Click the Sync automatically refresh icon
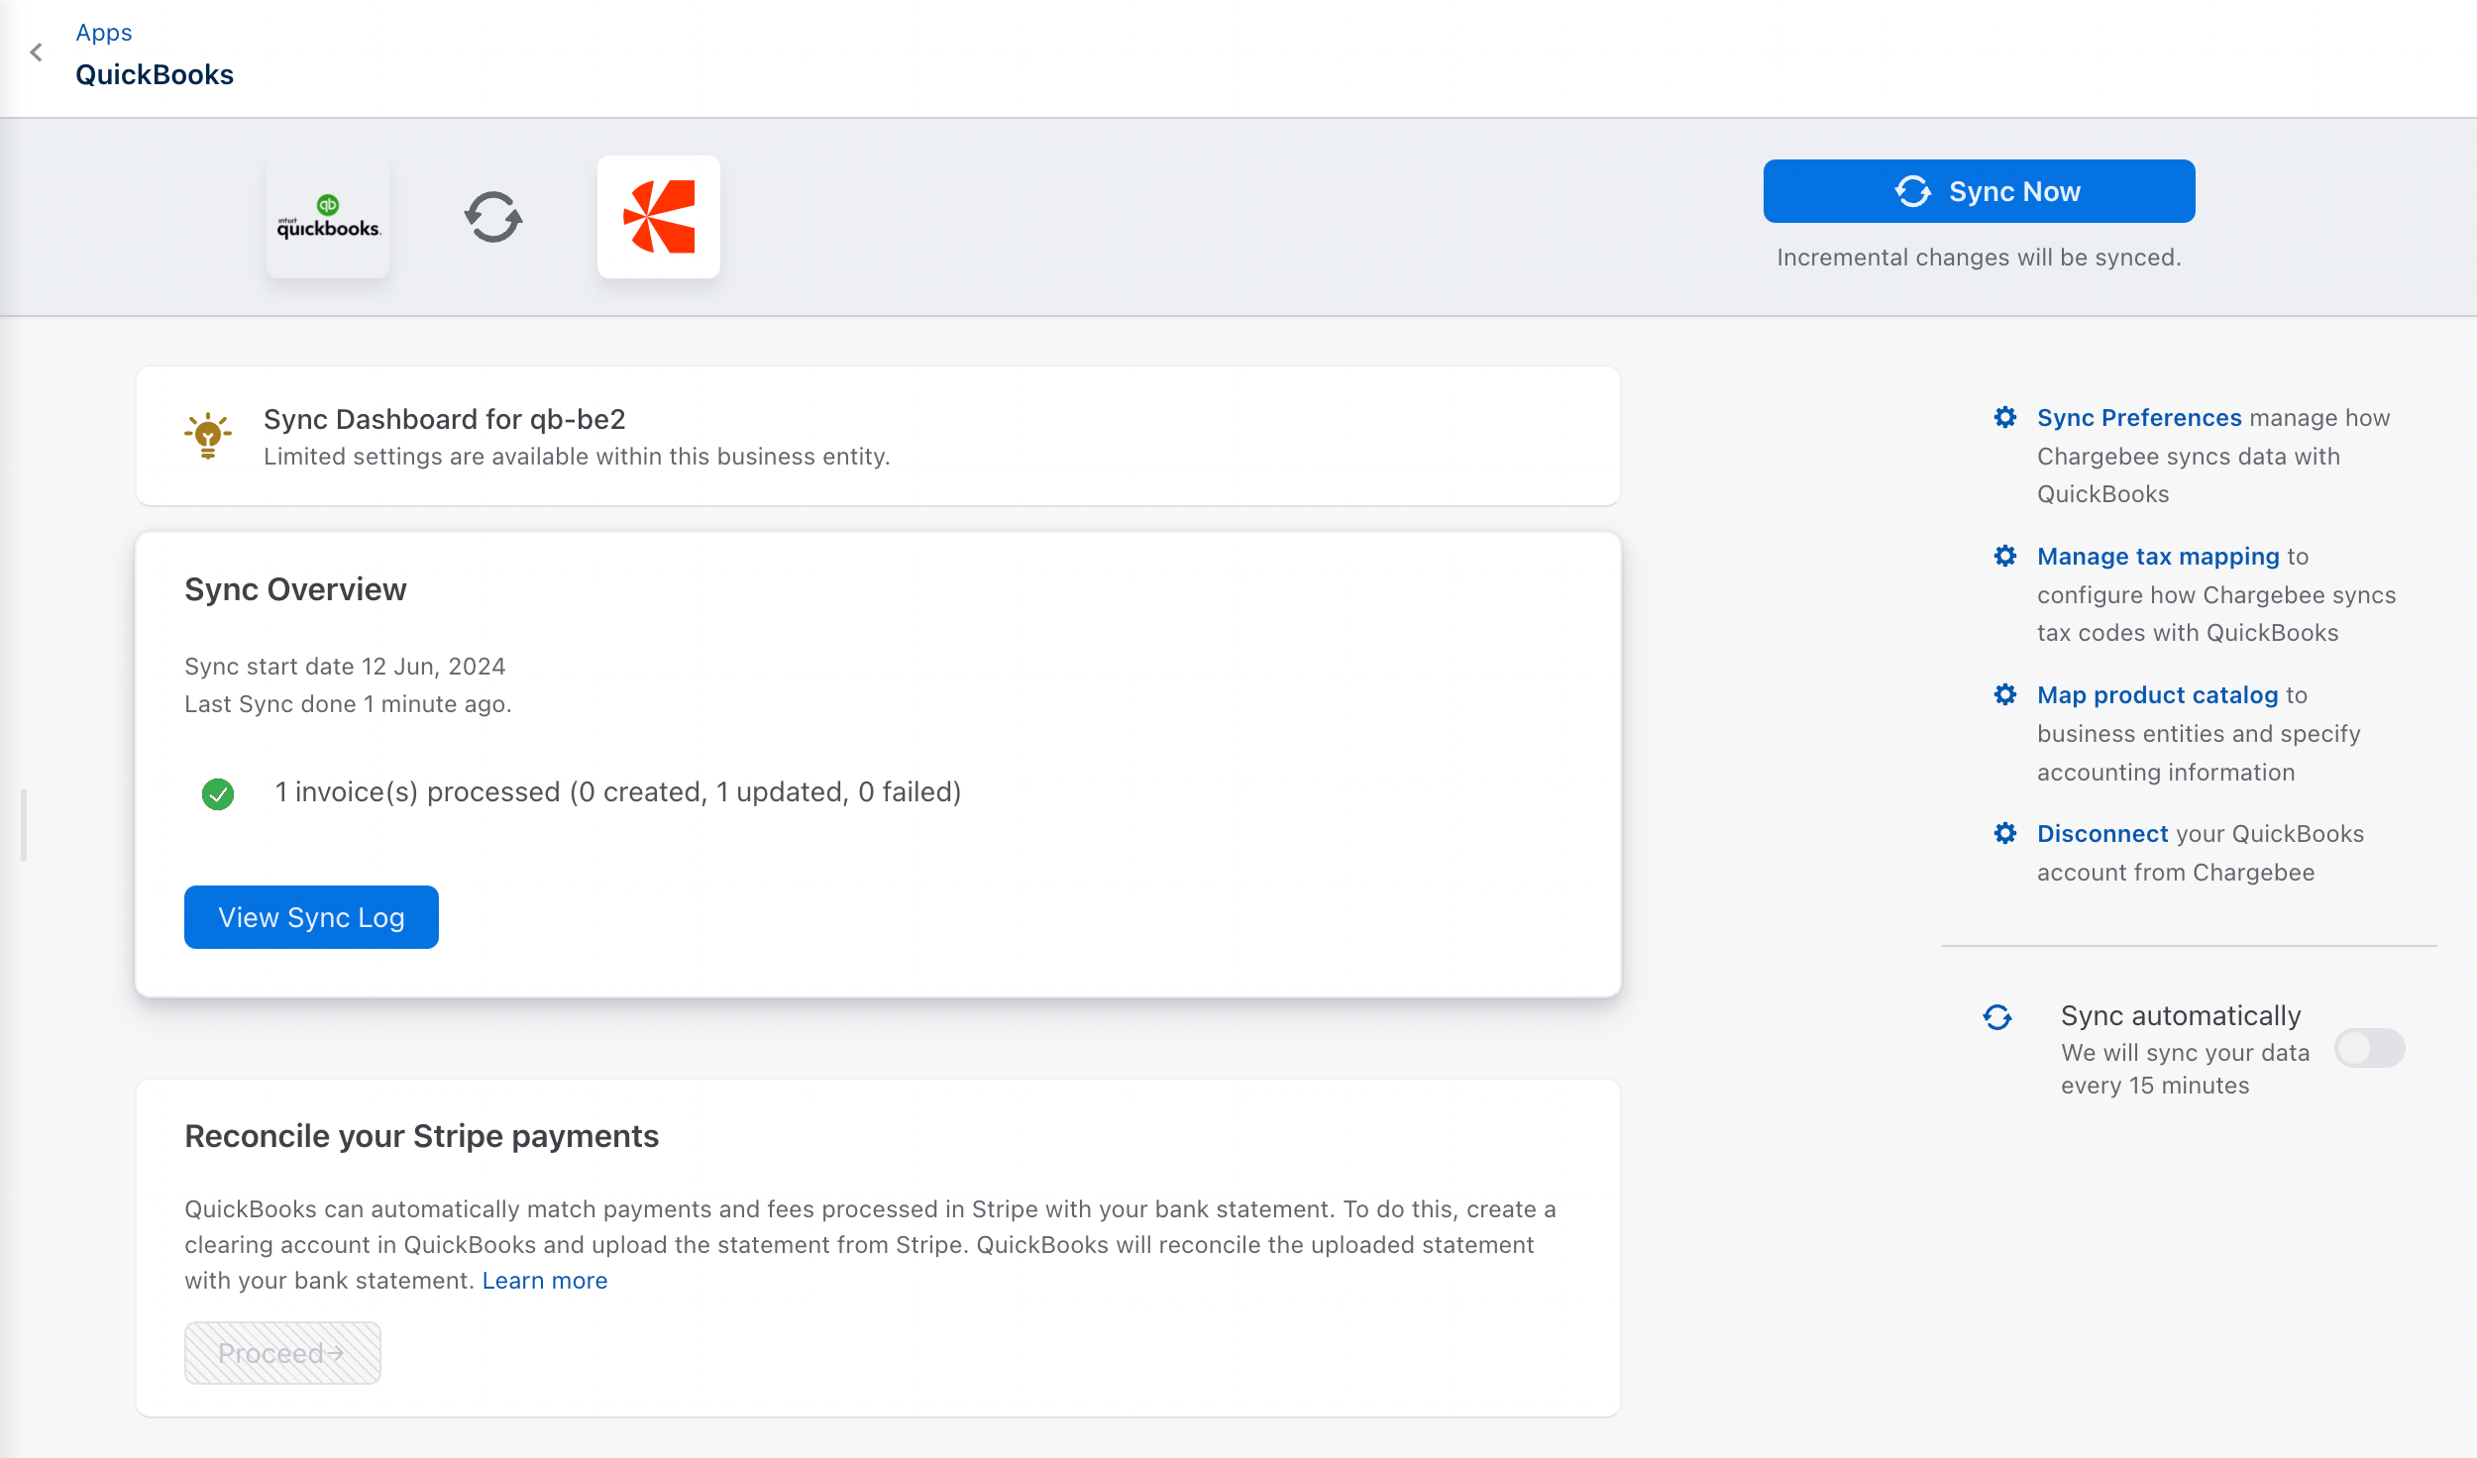This screenshot has width=2477, height=1458. [x=1997, y=1017]
